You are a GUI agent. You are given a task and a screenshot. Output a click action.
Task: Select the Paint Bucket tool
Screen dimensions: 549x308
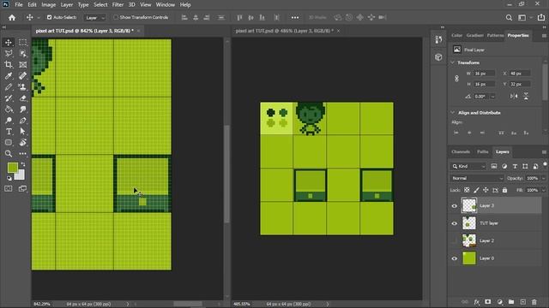click(x=9, y=110)
